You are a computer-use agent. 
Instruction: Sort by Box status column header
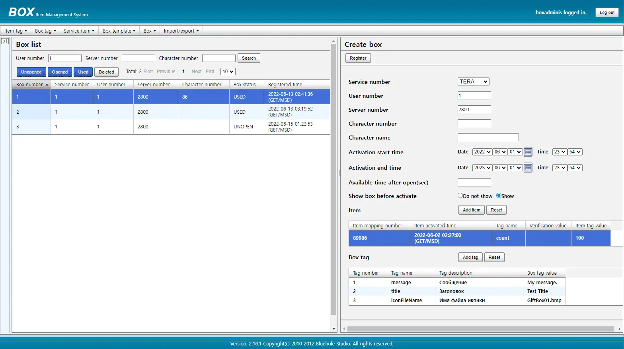[246, 85]
